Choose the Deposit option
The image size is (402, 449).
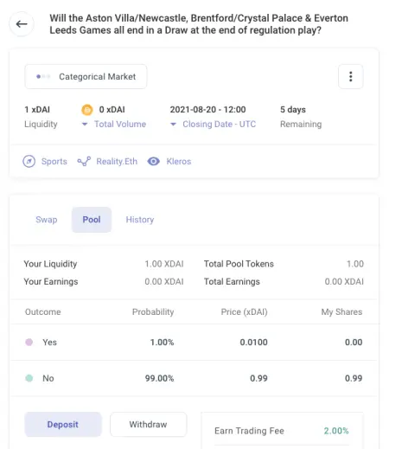point(63,425)
